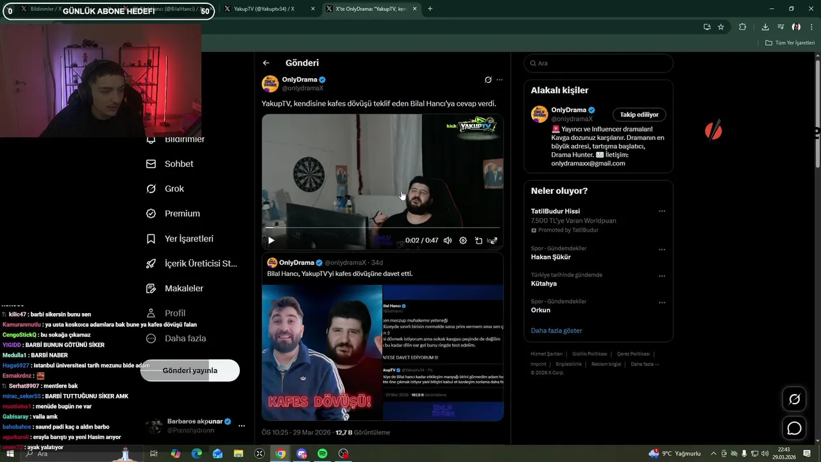Enter fullscreen on the video player
The image size is (821, 462).
tap(493, 241)
